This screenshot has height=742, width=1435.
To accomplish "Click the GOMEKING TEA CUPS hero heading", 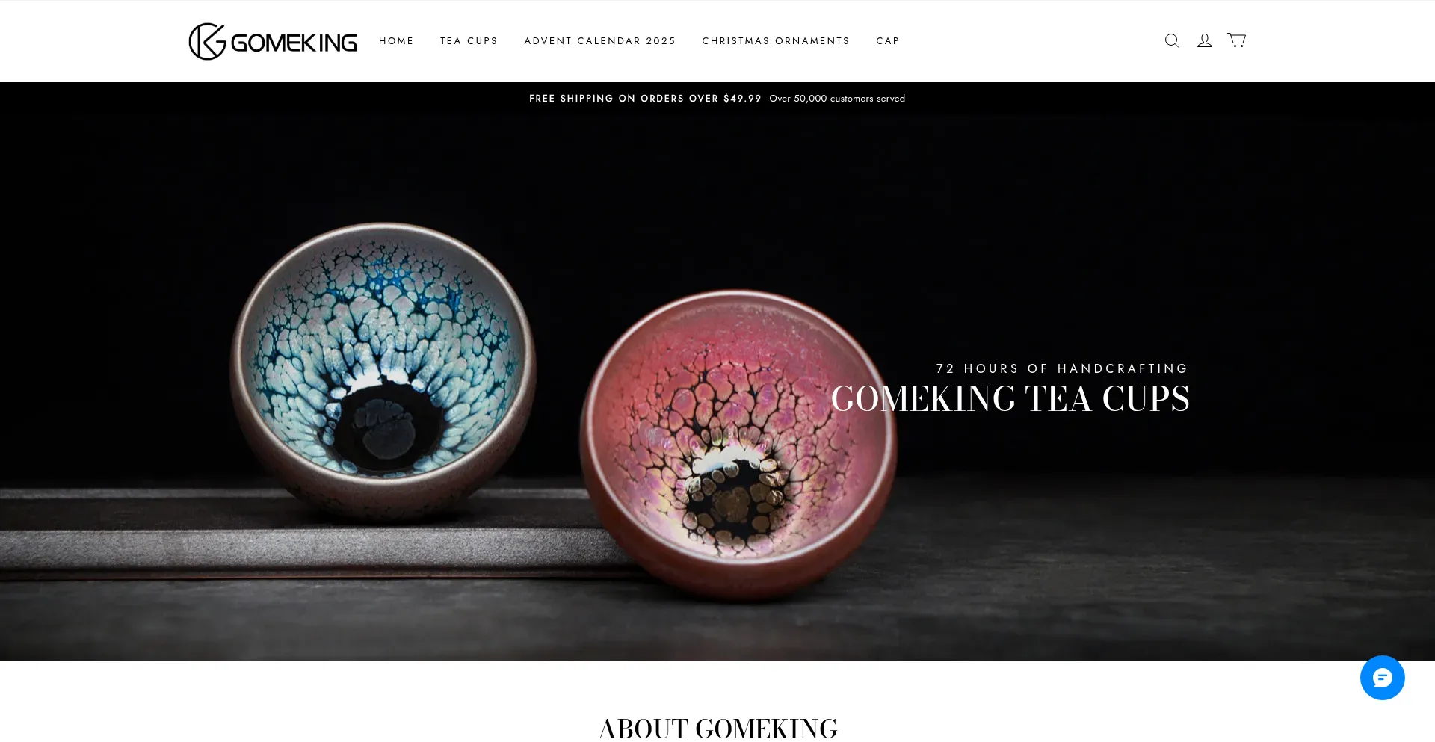I will pyautogui.click(x=1010, y=398).
